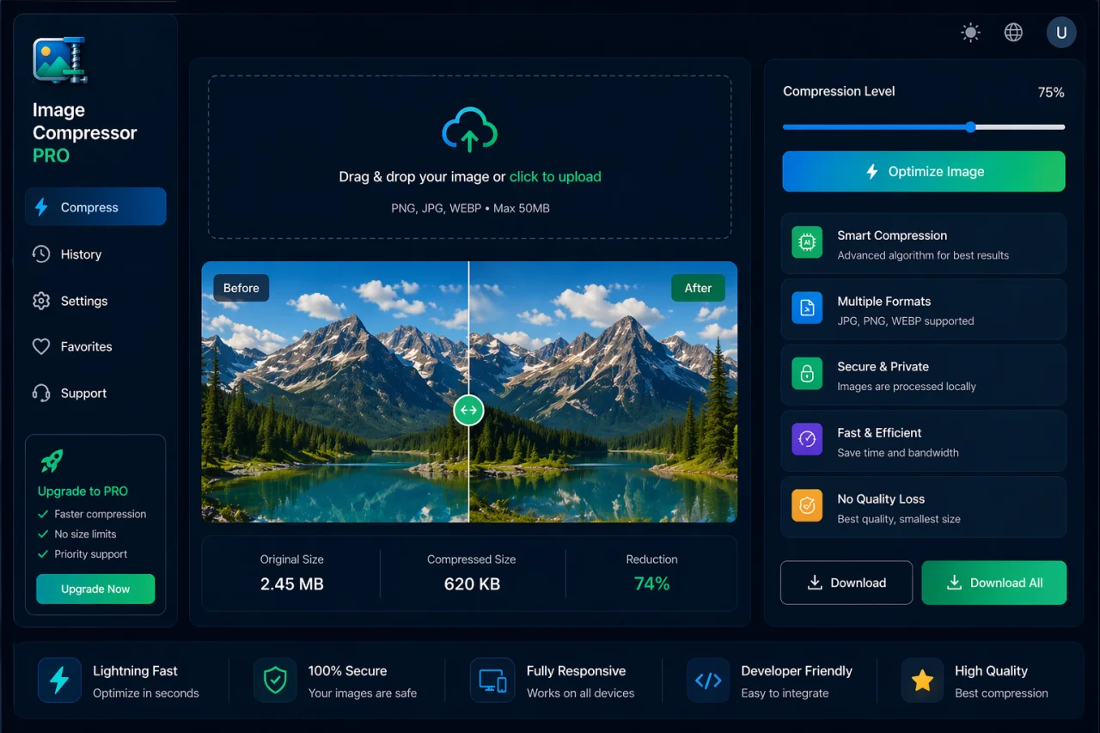This screenshot has height=733, width=1100.
Task: Click the '75%' compression level value
Action: pyautogui.click(x=1051, y=92)
